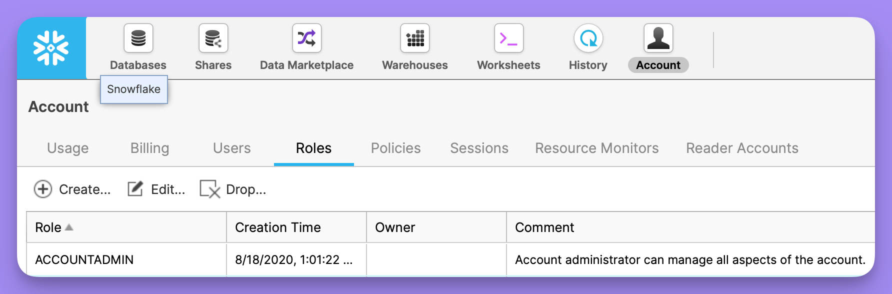The width and height of the screenshot is (892, 294).
Task: Select the Account person icon
Action: tap(658, 38)
